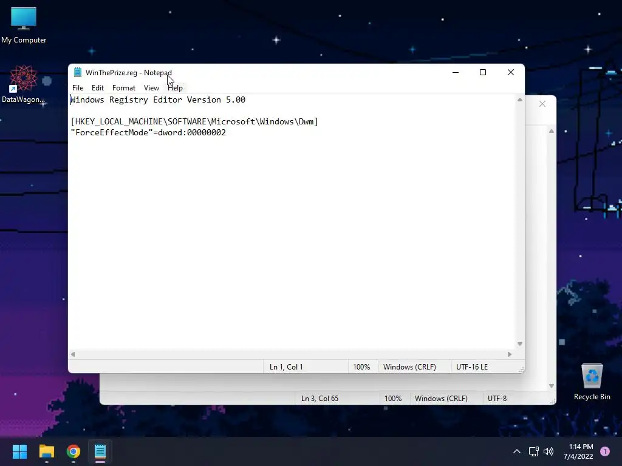Click 'Ln 1, Col 1' in status bar

tap(286, 367)
